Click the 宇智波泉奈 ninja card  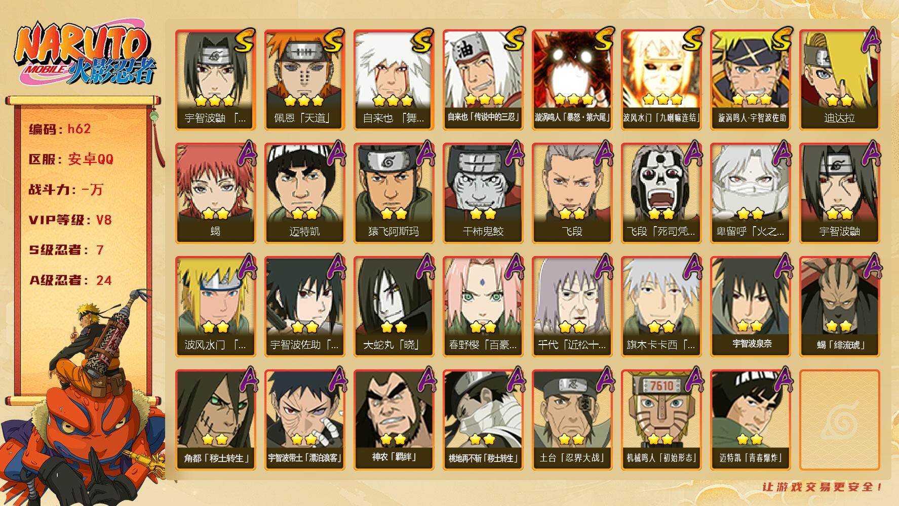point(750,307)
